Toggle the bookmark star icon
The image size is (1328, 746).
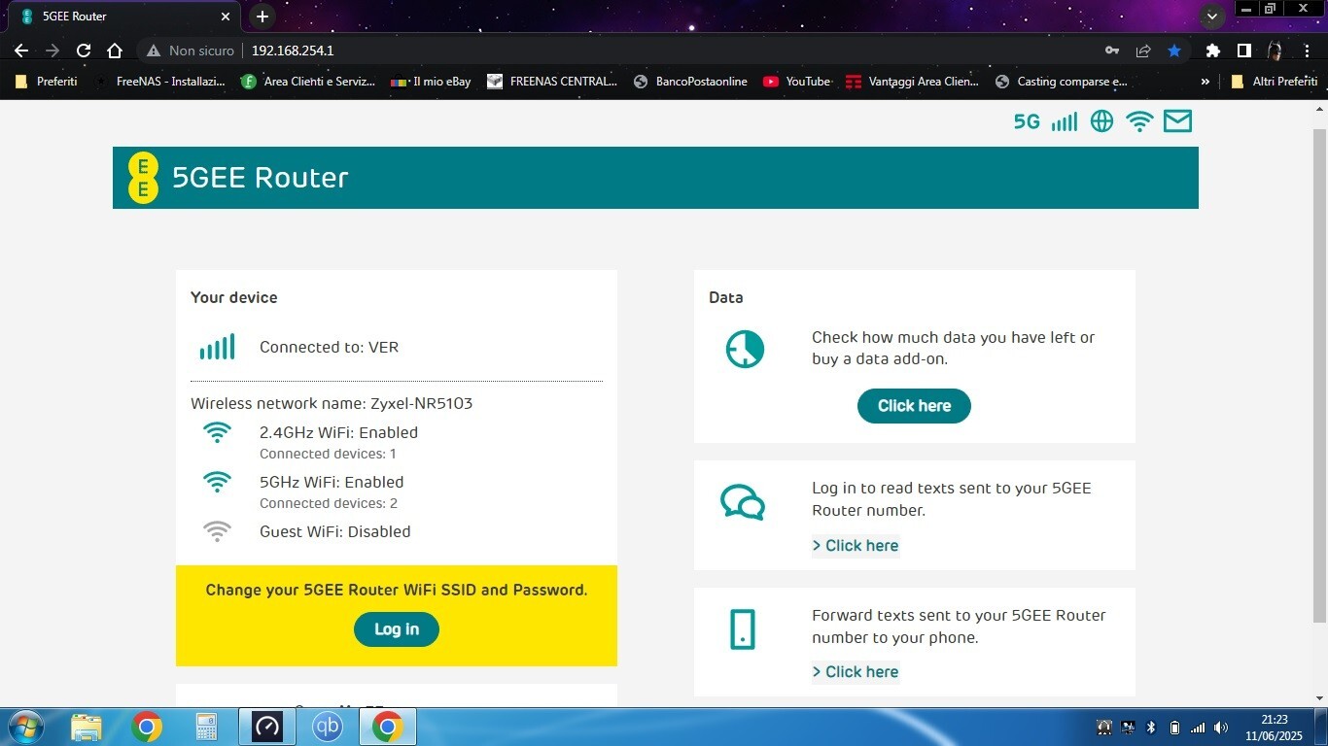1174,51
